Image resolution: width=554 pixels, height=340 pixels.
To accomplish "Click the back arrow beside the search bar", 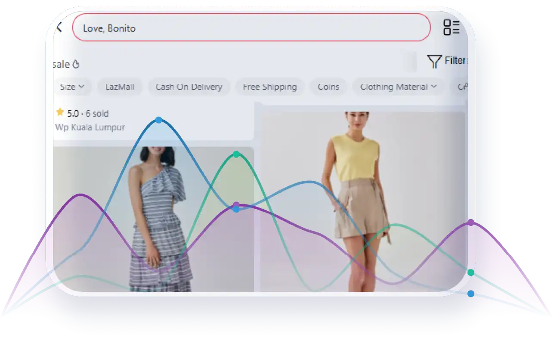I will click(59, 28).
